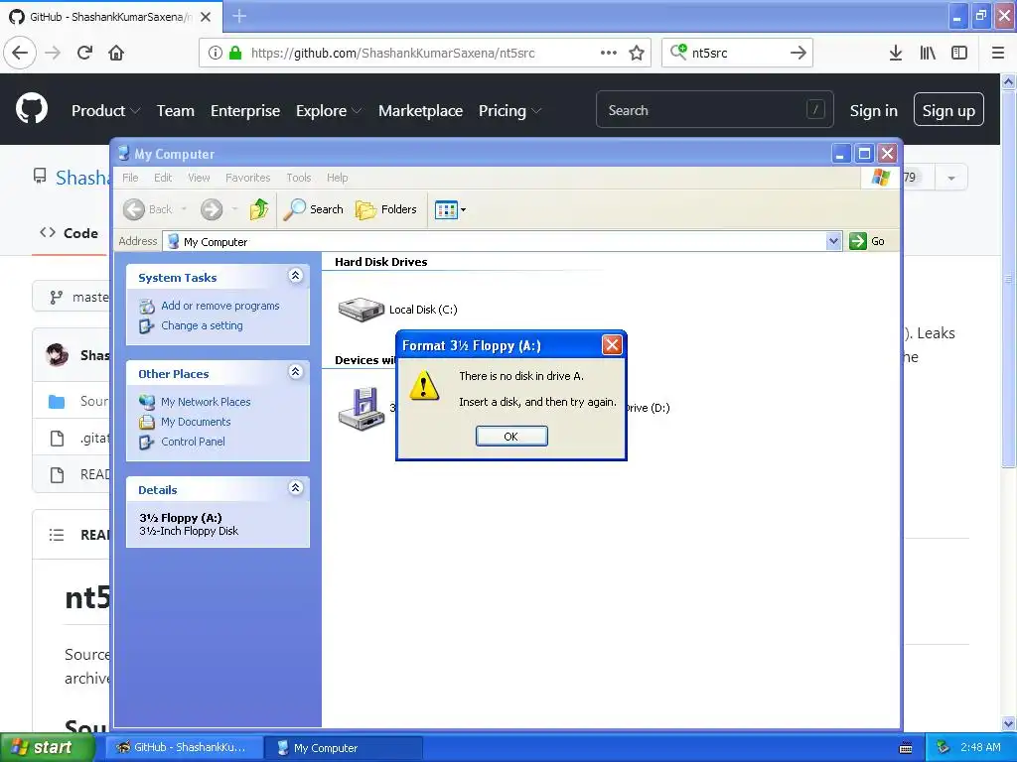The height and width of the screenshot is (762, 1017).
Task: Collapse the Details panel
Action: click(295, 488)
